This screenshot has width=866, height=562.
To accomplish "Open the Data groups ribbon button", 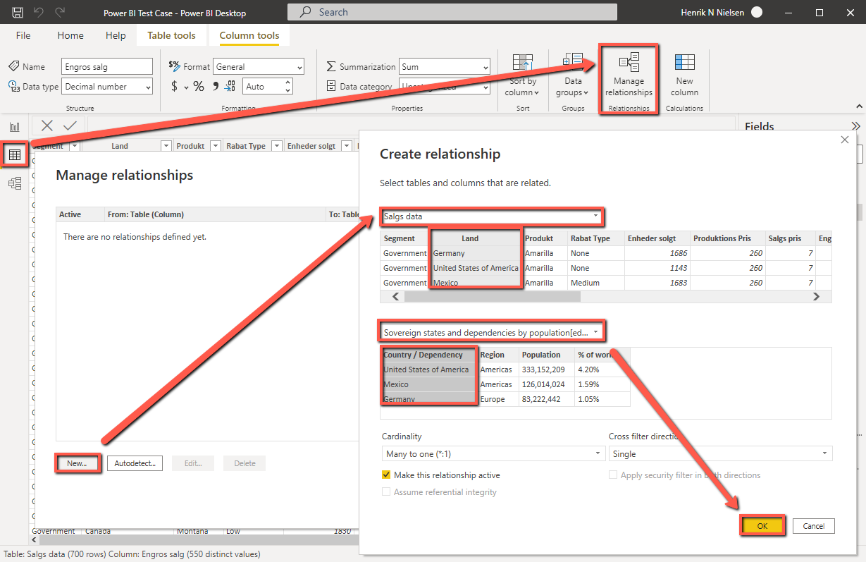I will [x=574, y=75].
